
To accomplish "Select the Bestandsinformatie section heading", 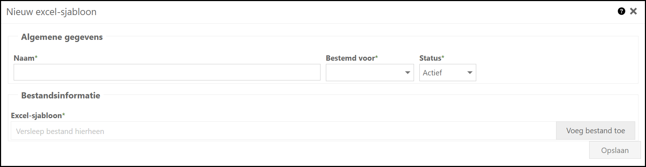I will click(60, 96).
